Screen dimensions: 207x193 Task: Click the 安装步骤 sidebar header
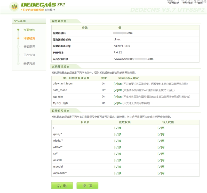coord(29,21)
